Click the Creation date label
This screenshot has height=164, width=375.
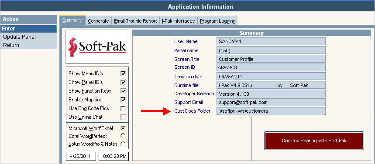coord(188,77)
